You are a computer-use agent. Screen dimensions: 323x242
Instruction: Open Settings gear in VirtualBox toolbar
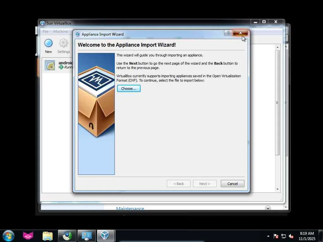point(63,46)
